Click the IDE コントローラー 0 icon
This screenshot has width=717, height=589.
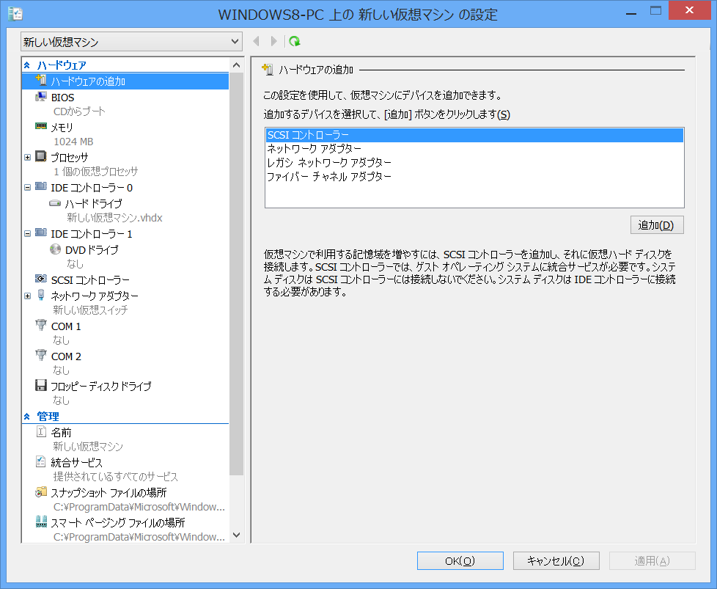click(x=41, y=187)
